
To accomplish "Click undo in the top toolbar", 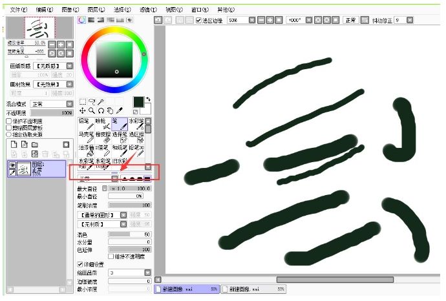I will pyautogui.click(x=158, y=20).
